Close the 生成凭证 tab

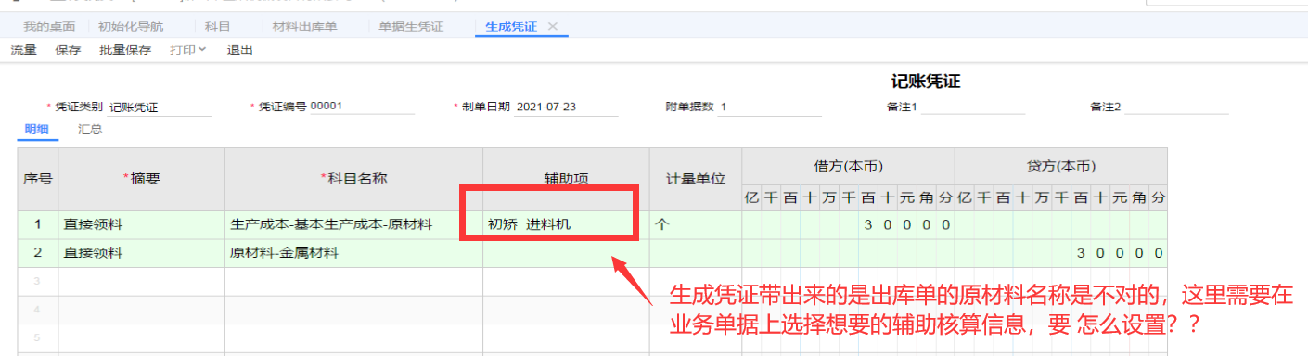point(553,26)
